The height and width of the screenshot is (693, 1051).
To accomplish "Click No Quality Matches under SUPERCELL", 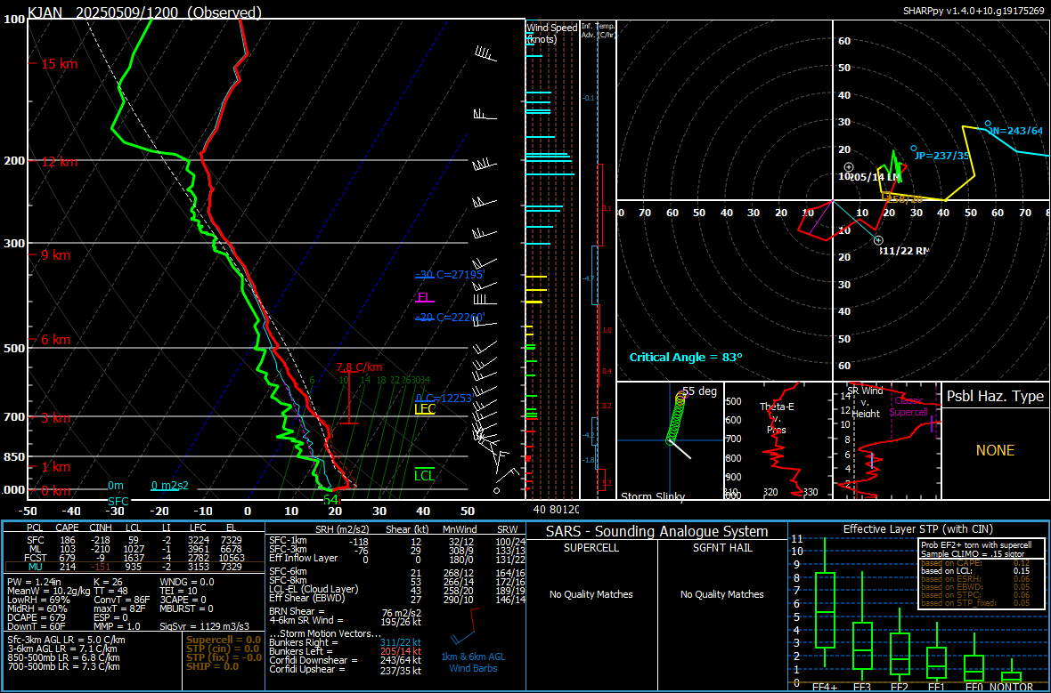I will click(x=591, y=594).
